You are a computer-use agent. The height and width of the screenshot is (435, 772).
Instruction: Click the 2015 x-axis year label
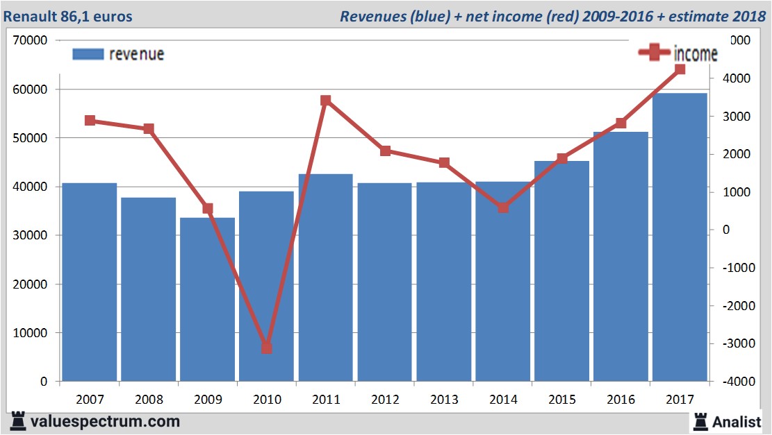[561, 400]
